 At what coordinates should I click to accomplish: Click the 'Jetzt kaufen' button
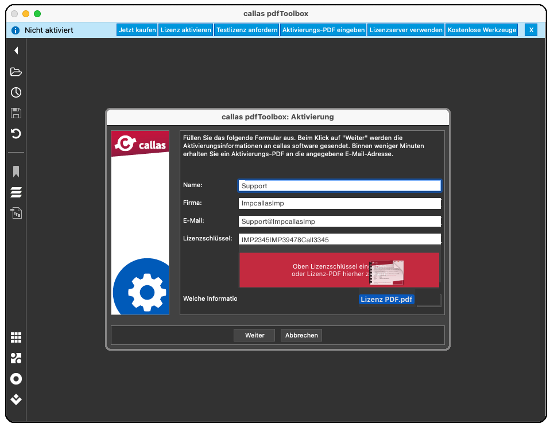coord(137,30)
